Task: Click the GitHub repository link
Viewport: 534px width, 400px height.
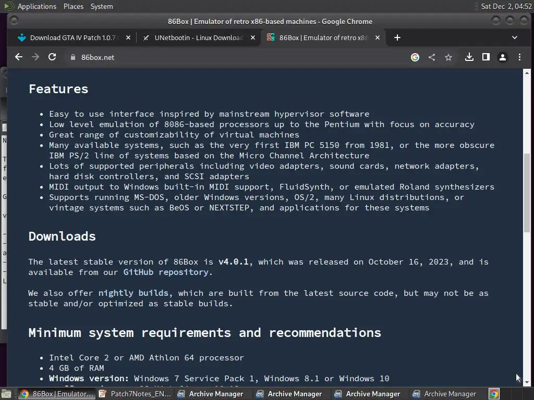Action: point(166,272)
